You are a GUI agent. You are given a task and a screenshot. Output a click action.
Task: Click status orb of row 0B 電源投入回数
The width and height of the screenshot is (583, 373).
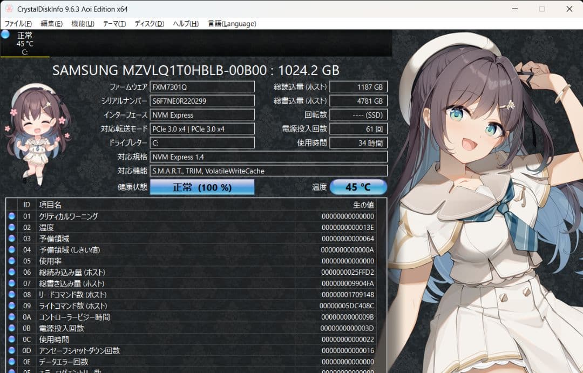11,328
